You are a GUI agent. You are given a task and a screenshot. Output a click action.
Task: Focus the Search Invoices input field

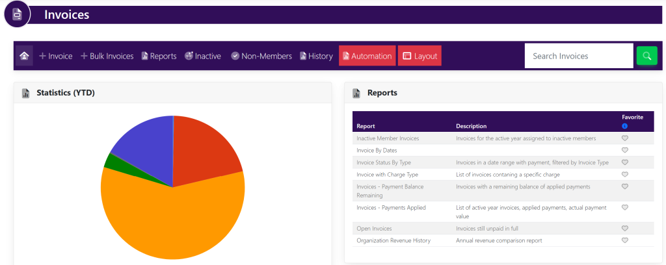[x=578, y=56]
